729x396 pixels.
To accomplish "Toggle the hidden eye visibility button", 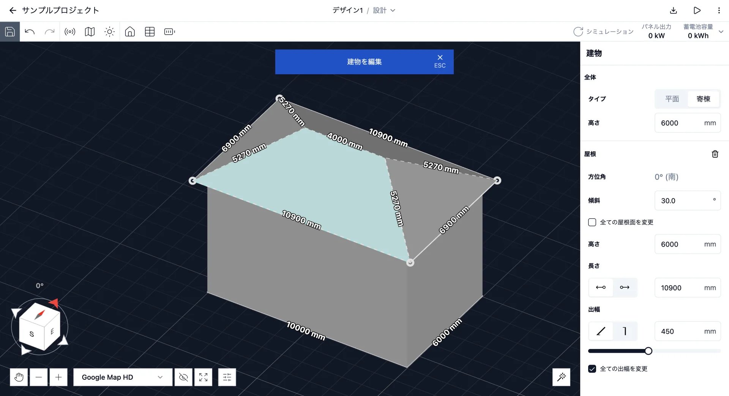I will [183, 377].
